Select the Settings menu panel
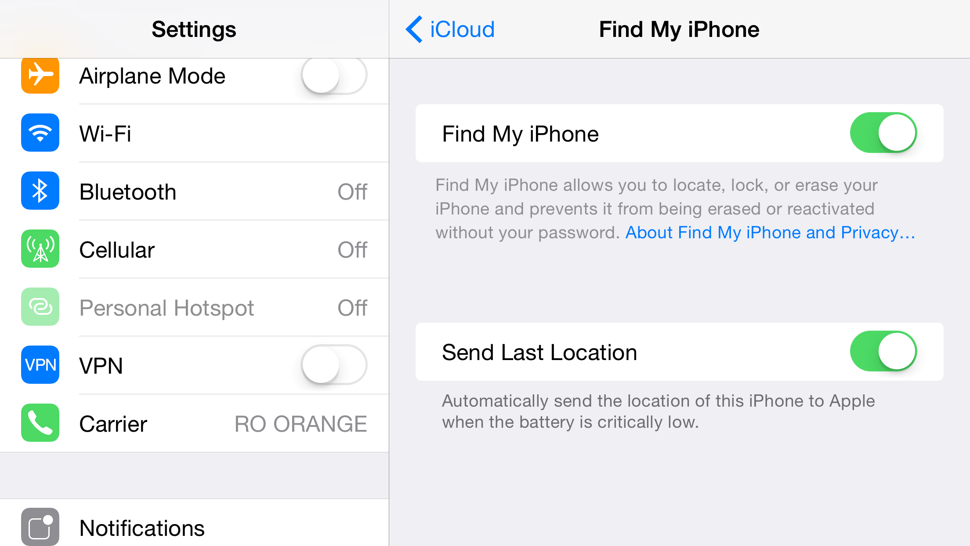Image resolution: width=970 pixels, height=546 pixels. click(192, 273)
